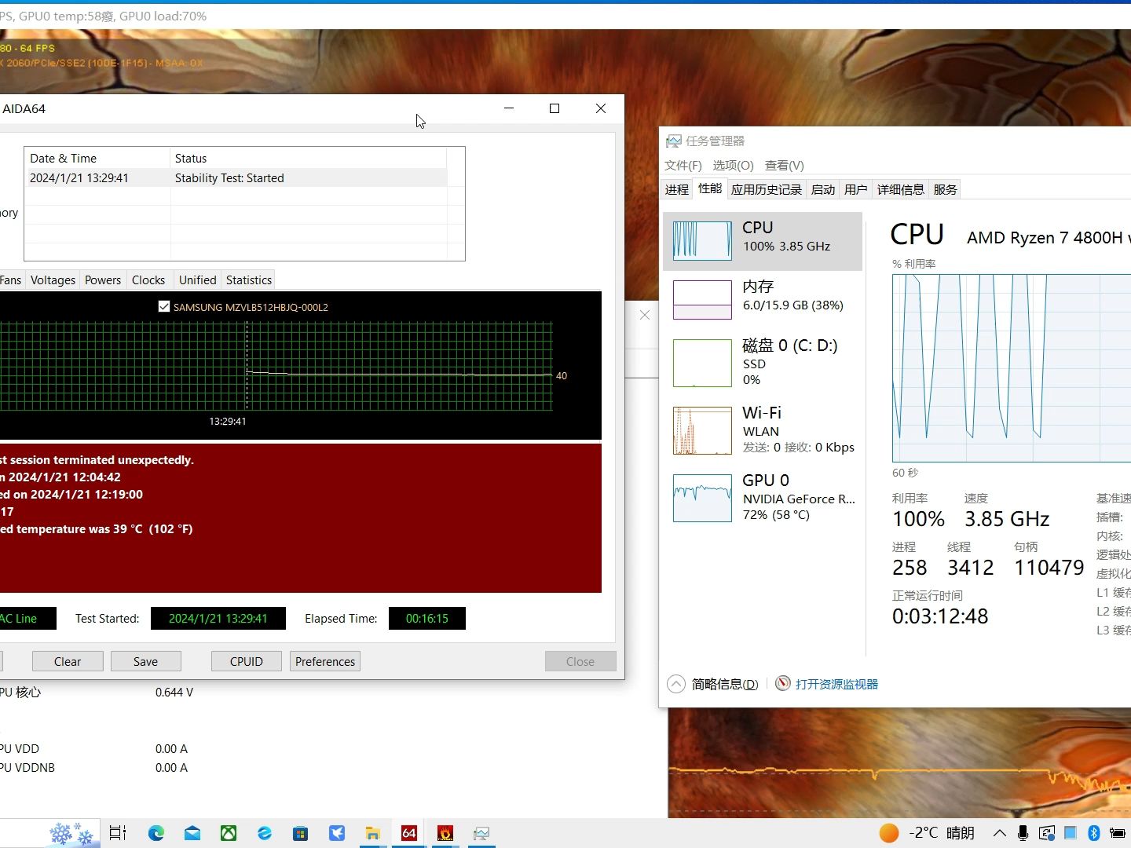Click the weather sun icon in taskbar
Viewport: 1131px width, 848px height.
(x=888, y=833)
